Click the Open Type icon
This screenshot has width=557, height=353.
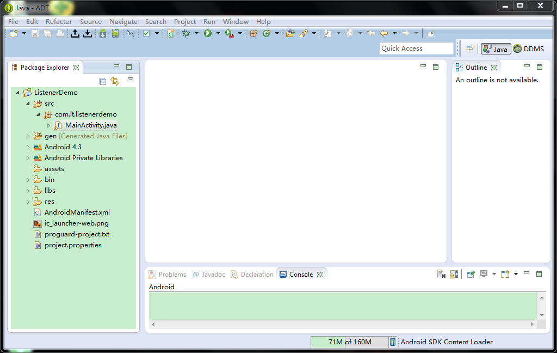click(x=290, y=33)
